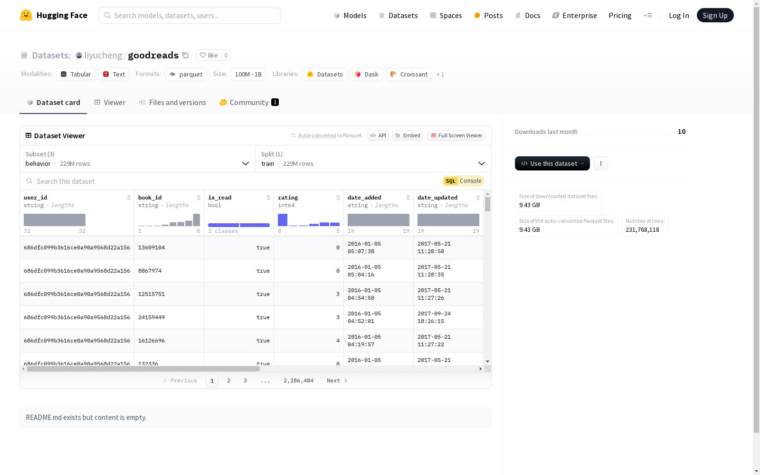The width and height of the screenshot is (760, 475).
Task: Click Next page in viewer
Action: (337, 380)
